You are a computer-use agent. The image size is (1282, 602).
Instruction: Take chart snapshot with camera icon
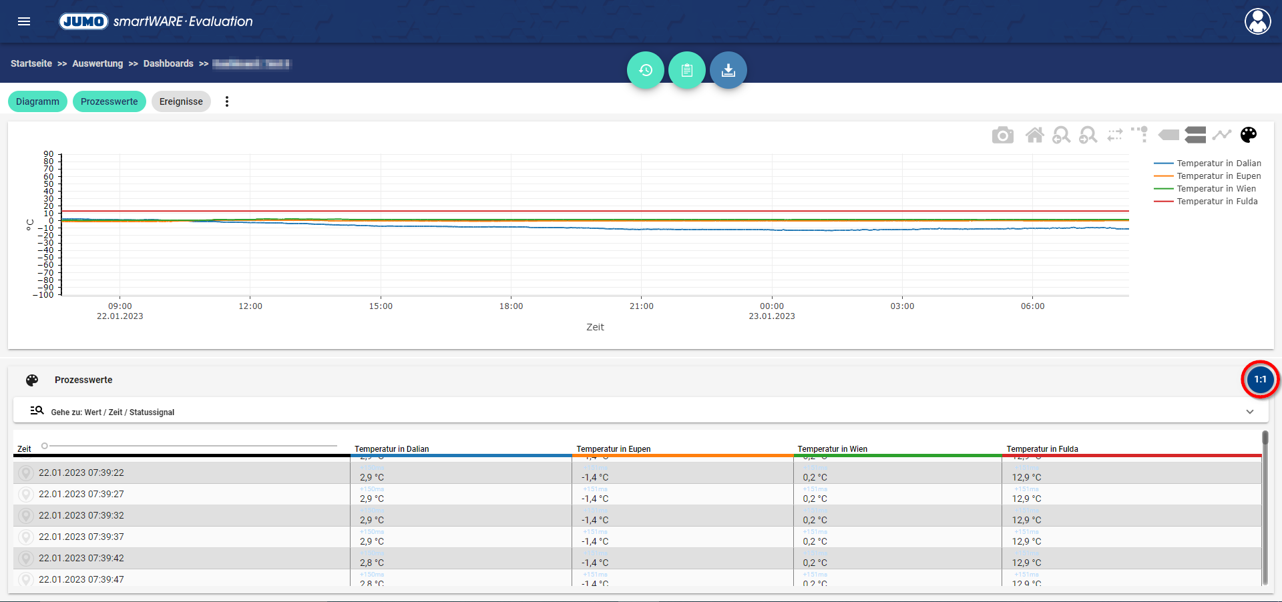pos(1002,135)
